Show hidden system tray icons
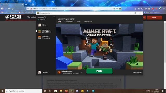The image size is (166, 93). coord(144,91)
